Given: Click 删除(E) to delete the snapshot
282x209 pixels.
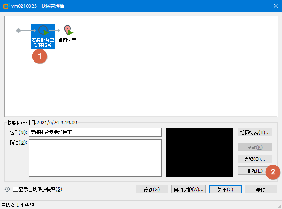Looking at the screenshot, I should coord(254,171).
